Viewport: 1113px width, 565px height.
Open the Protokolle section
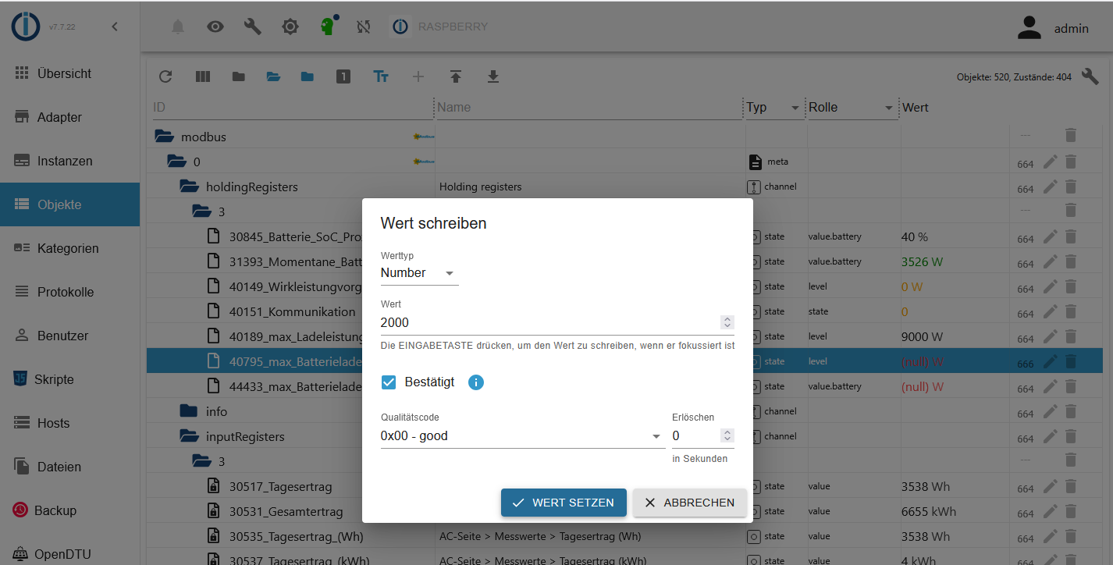pyautogui.click(x=62, y=291)
